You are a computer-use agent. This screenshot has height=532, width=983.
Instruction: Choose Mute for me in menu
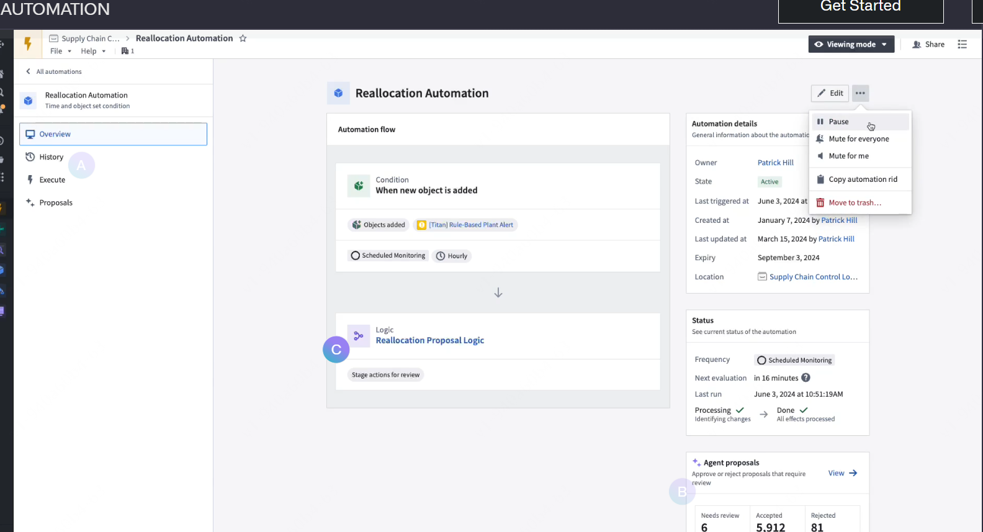[x=848, y=156]
